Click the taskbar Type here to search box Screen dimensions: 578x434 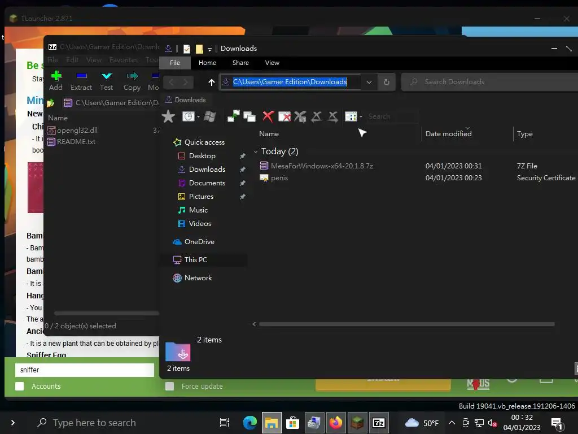tap(94, 423)
